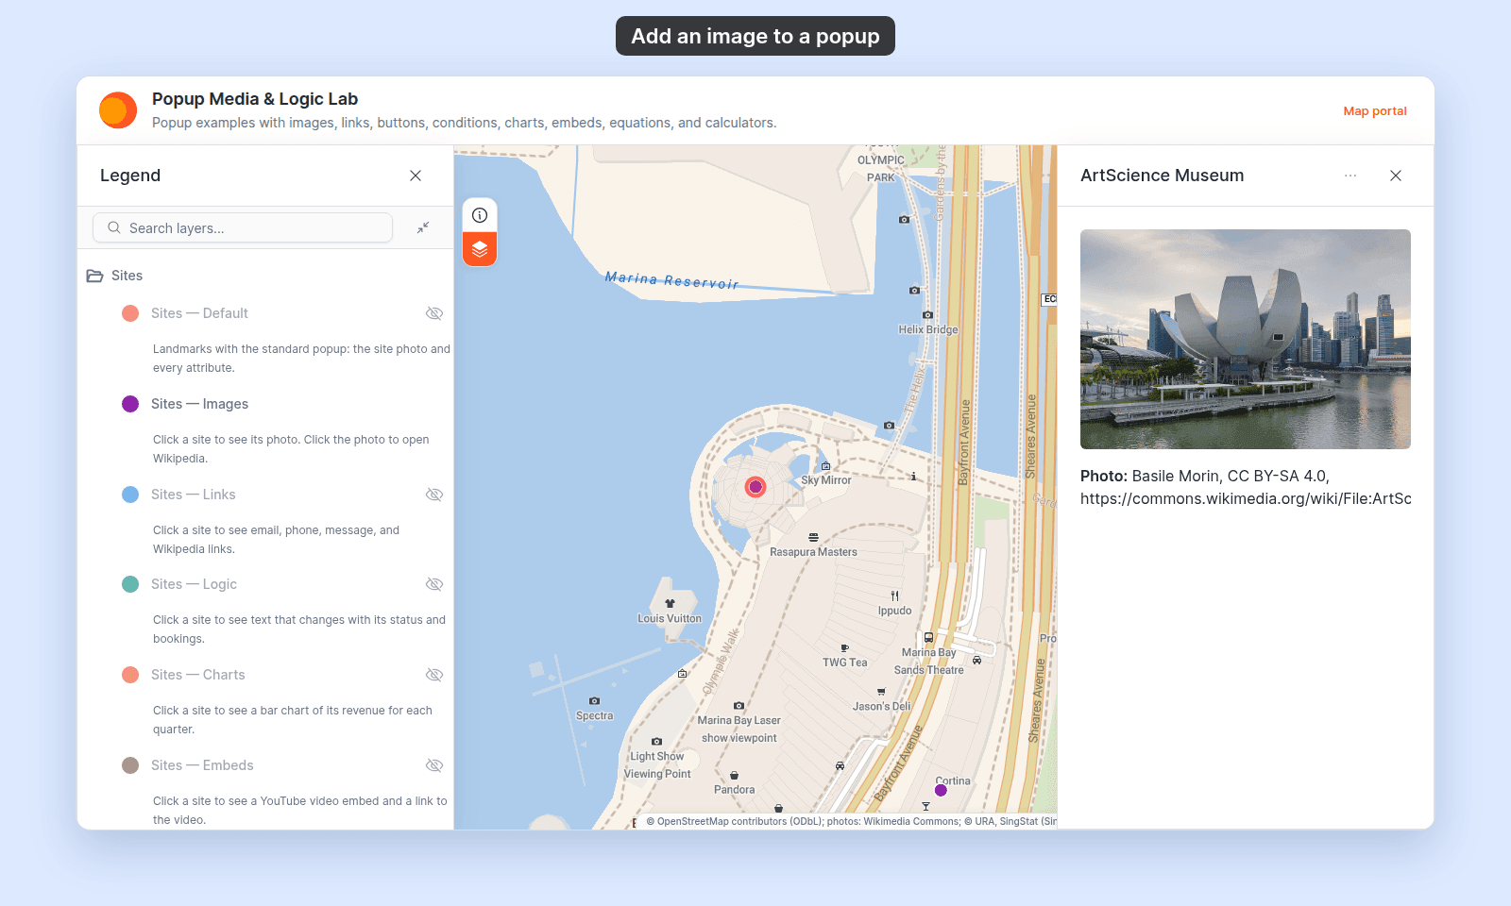Toggle the orange layers button

tap(480, 249)
